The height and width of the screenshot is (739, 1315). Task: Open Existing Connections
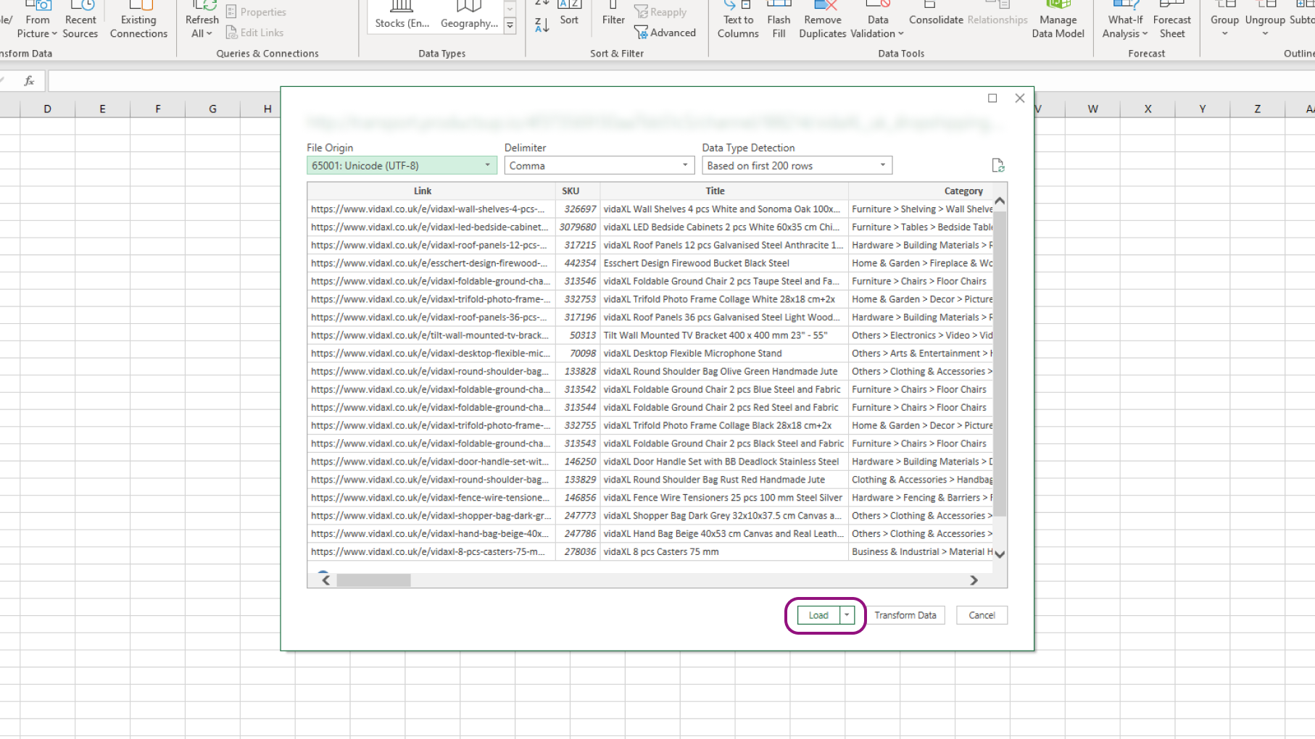138,20
